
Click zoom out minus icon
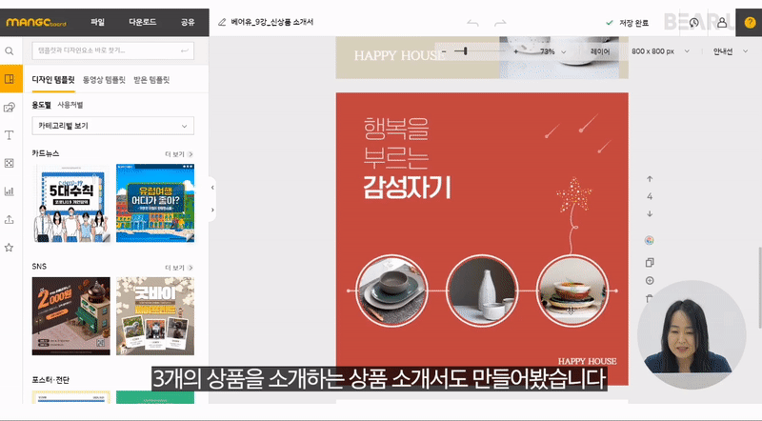pos(444,51)
